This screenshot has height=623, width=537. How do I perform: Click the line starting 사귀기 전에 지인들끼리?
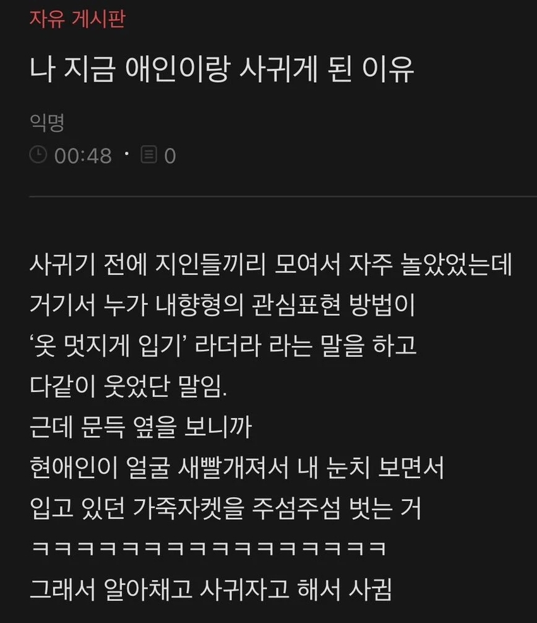coord(270,264)
